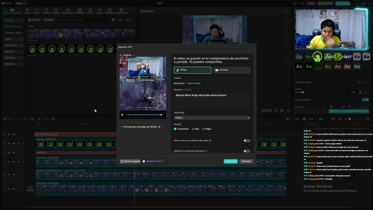The height and width of the screenshot is (210, 373).
Task: Click in the Nombre hashtag field
Action: pos(212,101)
